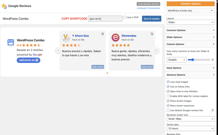
Task: Click the orange slider pagination dot
Action: coord(107,73)
